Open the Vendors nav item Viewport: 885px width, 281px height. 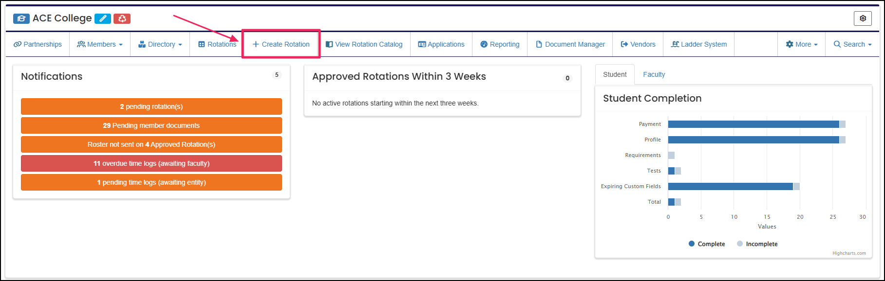[x=638, y=44]
